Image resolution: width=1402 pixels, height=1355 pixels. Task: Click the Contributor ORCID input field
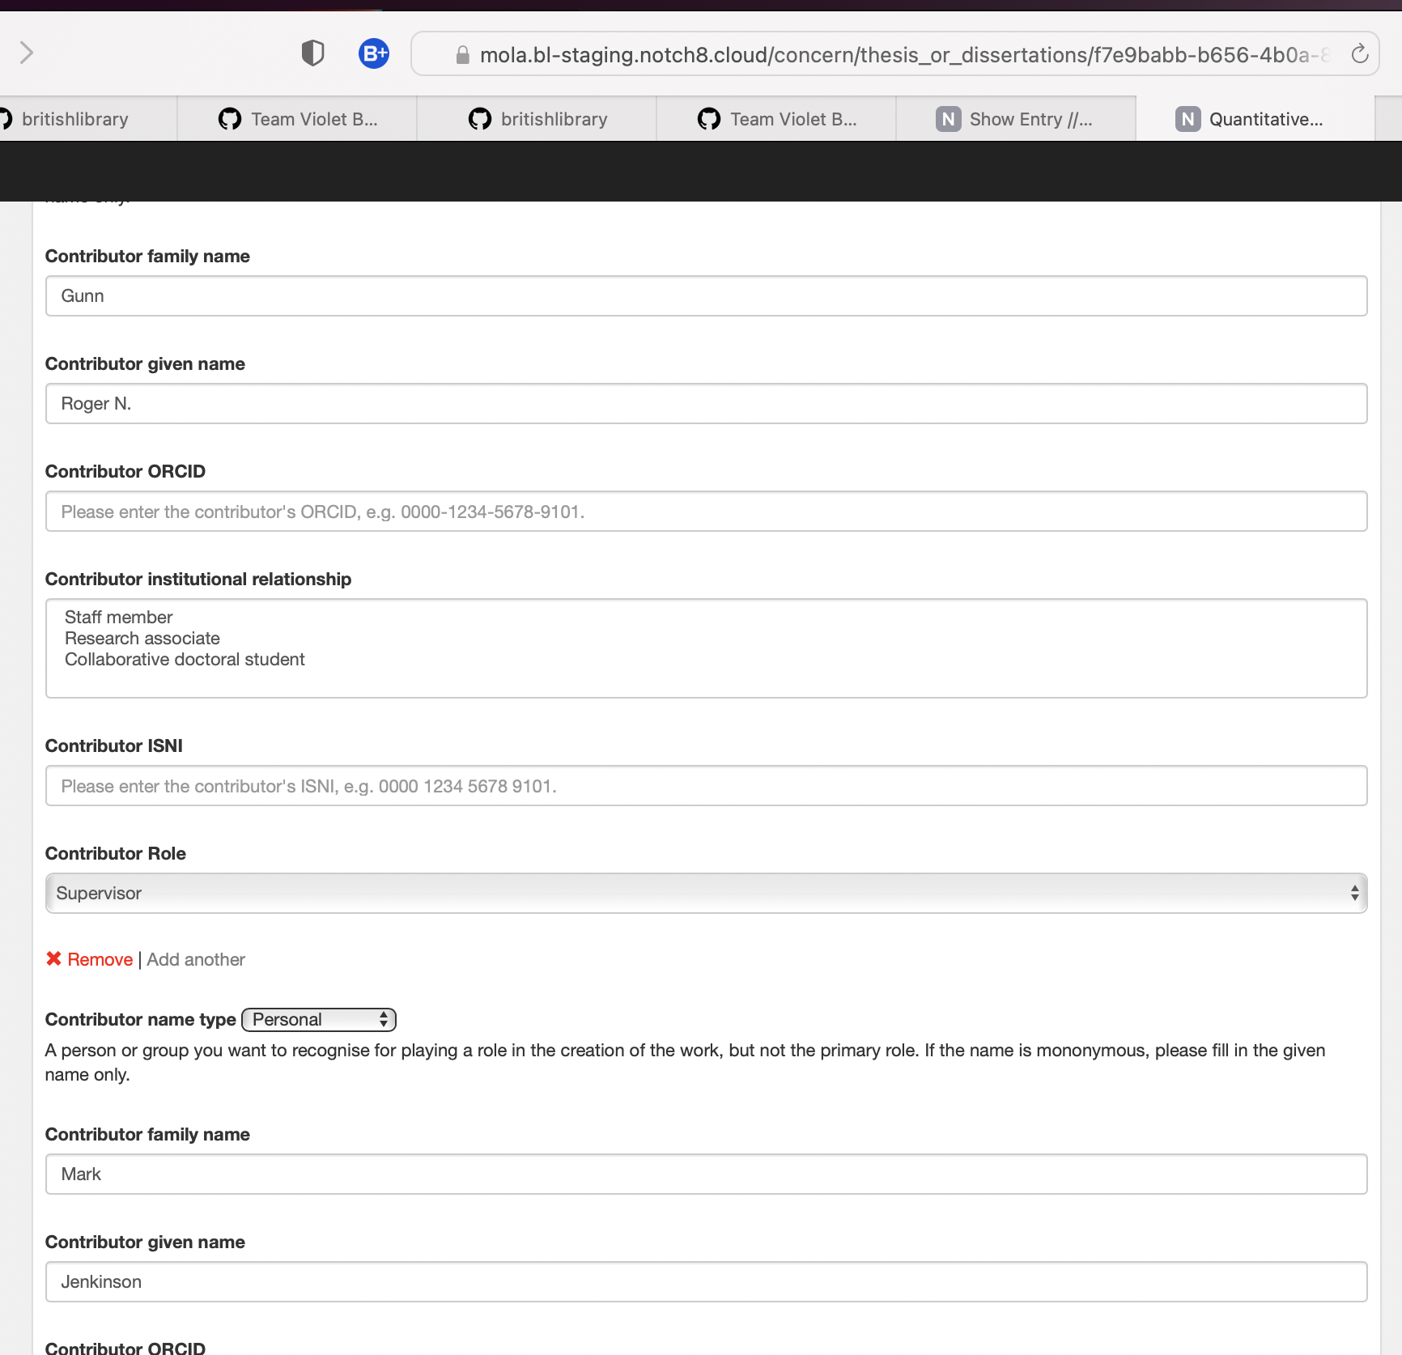[x=704, y=511]
